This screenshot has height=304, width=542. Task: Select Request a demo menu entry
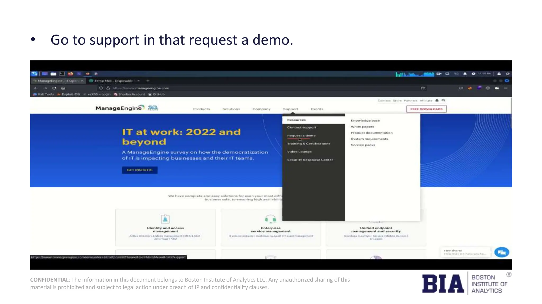pos(301,136)
